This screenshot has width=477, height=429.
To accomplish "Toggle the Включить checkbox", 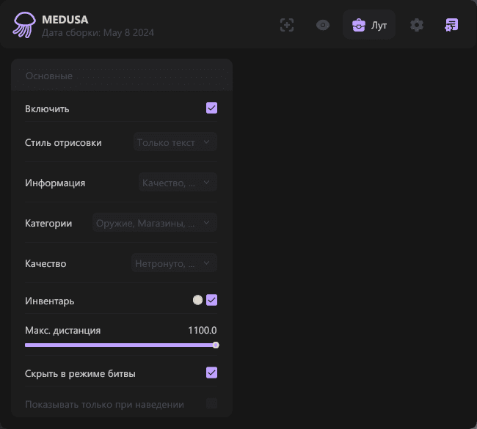I will 212,109.
